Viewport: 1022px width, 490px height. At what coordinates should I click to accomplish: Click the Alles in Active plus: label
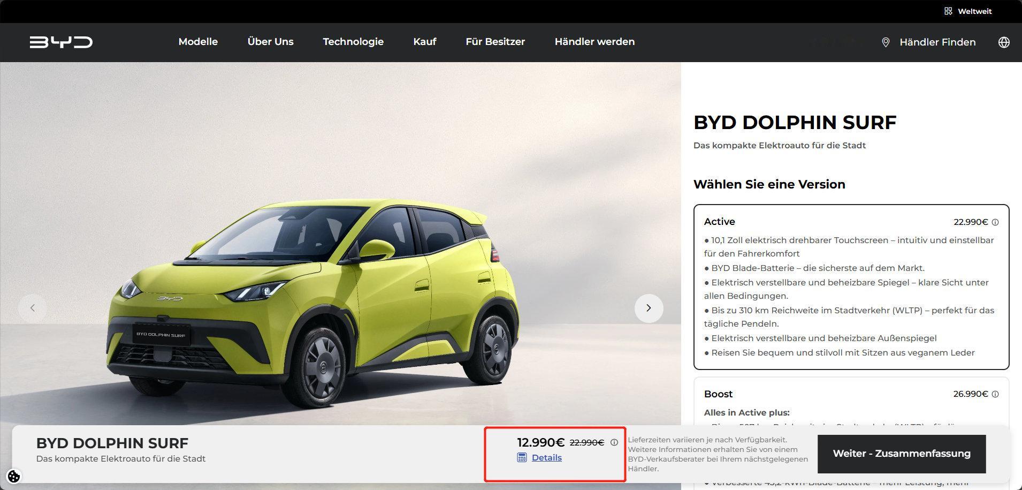[747, 413]
